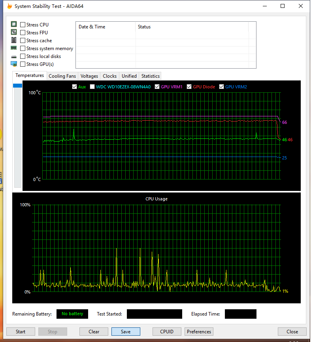Select the Unified tab
Viewport: 313px width, 342px height.
129,76
